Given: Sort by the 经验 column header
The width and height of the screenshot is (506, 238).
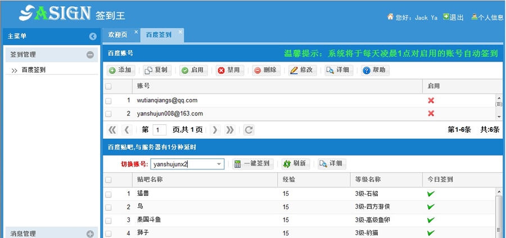Looking at the screenshot, I should pyautogui.click(x=314, y=179).
